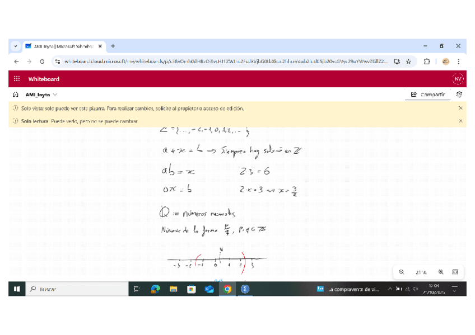Image resolution: width=475 pixels, height=335 pixels.
Task: Open the Windows Start menu
Action: (17, 289)
